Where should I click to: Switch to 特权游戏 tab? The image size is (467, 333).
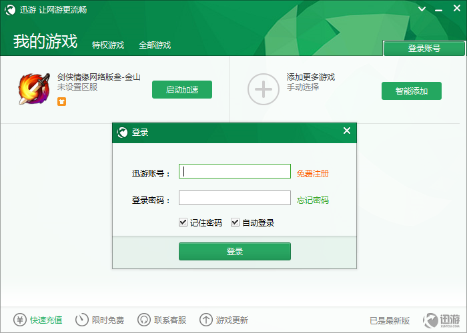(x=108, y=45)
